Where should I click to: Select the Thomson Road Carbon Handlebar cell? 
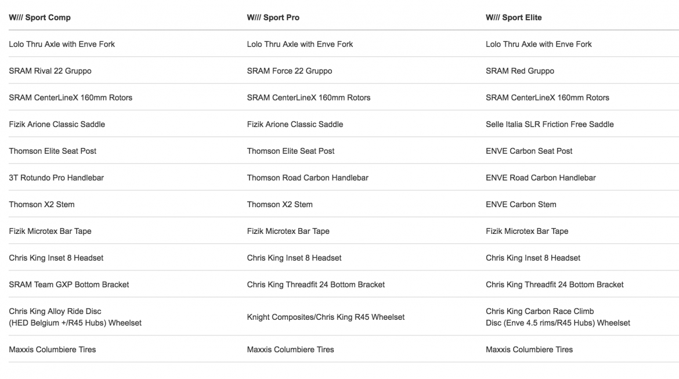[308, 178]
